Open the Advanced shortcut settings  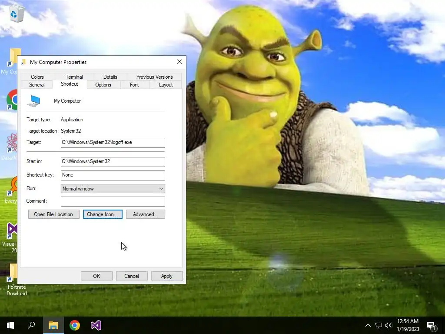point(145,214)
